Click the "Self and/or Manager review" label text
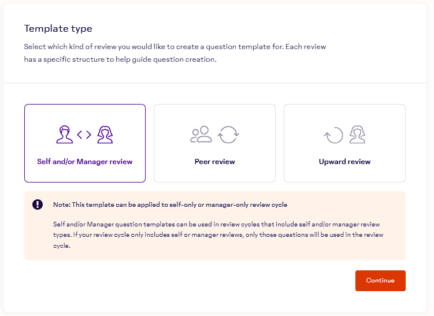This screenshot has width=434, height=316. click(84, 162)
